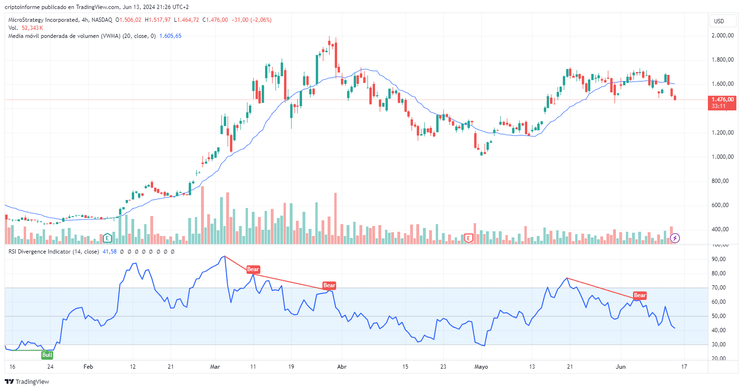Click the red current price label 1.476,00
Screen dimensions: 743x390
point(723,100)
